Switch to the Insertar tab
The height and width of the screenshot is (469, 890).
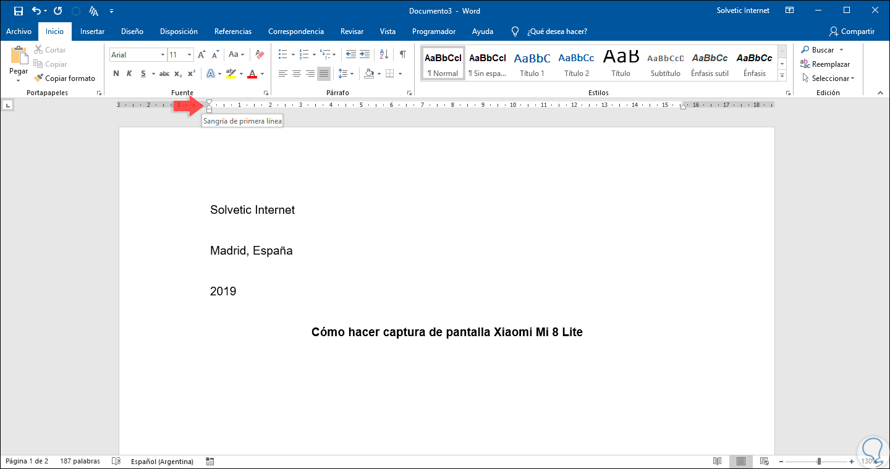coord(92,32)
